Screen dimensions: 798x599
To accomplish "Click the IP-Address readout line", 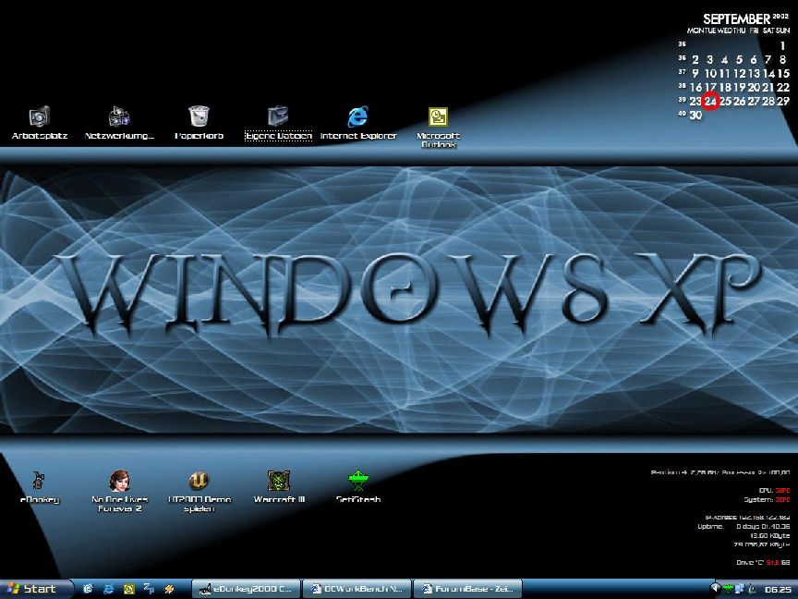I will click(x=747, y=517).
